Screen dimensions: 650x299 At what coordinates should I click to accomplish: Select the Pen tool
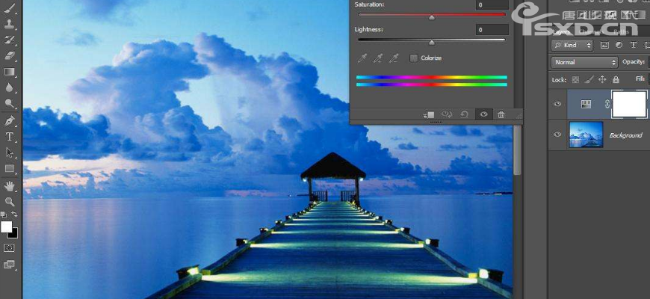tap(10, 120)
